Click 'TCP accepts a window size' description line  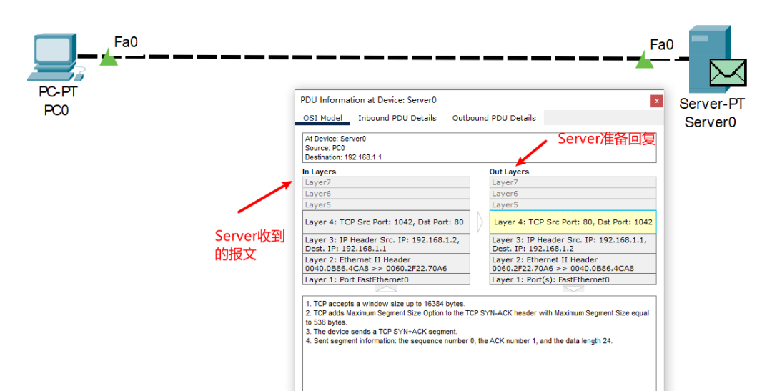(385, 304)
